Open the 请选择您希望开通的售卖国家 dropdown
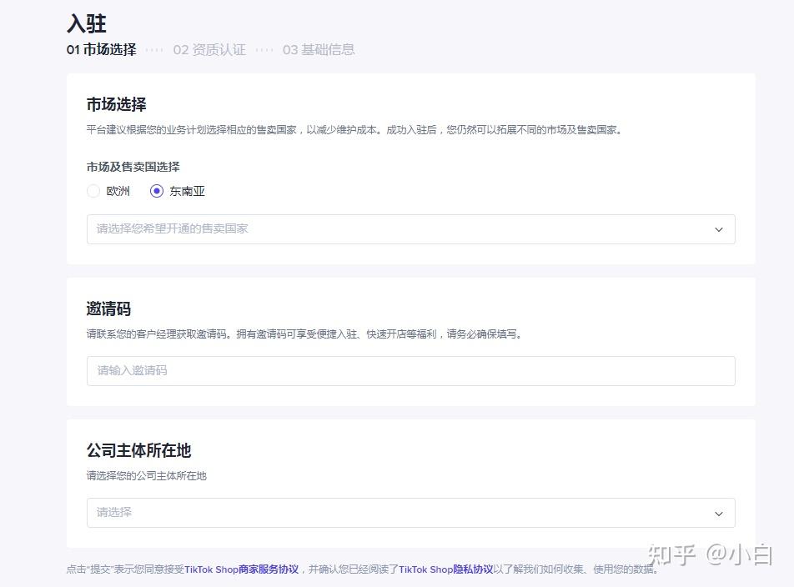This screenshot has height=587, width=794. [x=410, y=229]
